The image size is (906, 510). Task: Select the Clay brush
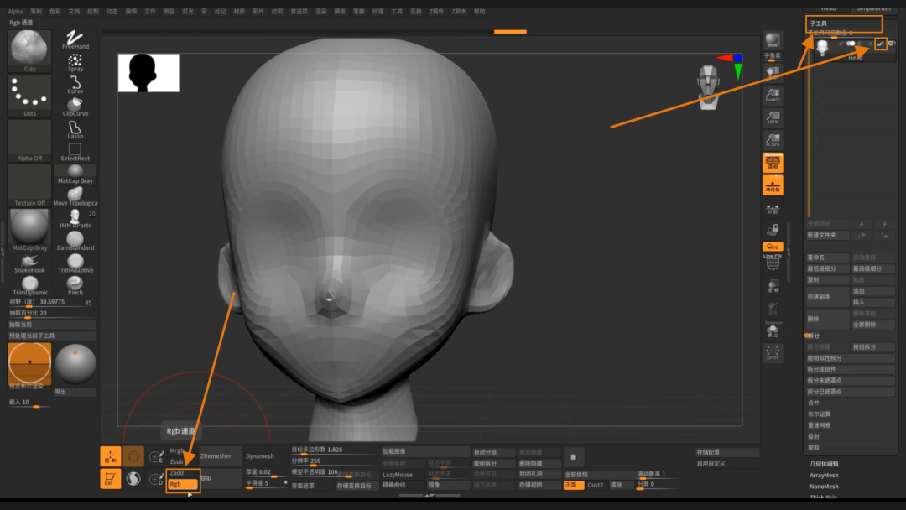point(29,50)
